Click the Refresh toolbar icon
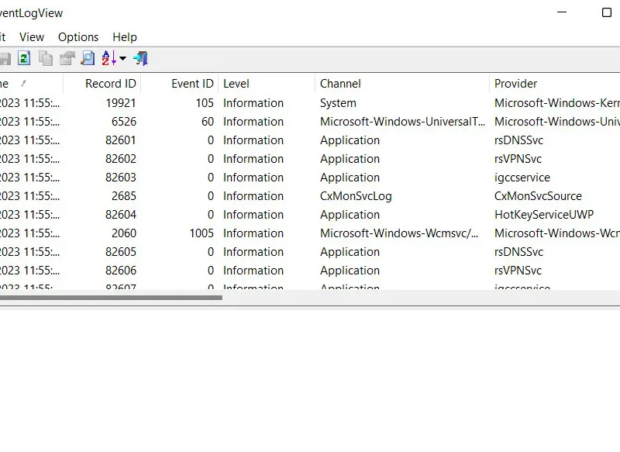Viewport: 620px width, 452px height. coord(24,58)
